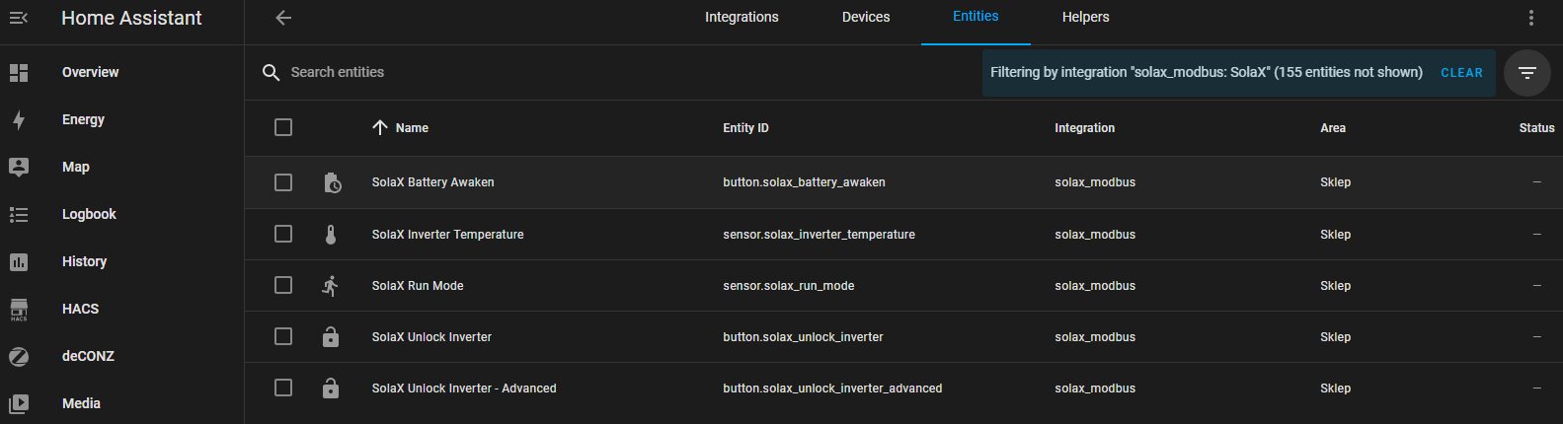Select the SolaX Unlock Inverter - Advanced checkbox
1563x424 pixels.
tap(283, 389)
